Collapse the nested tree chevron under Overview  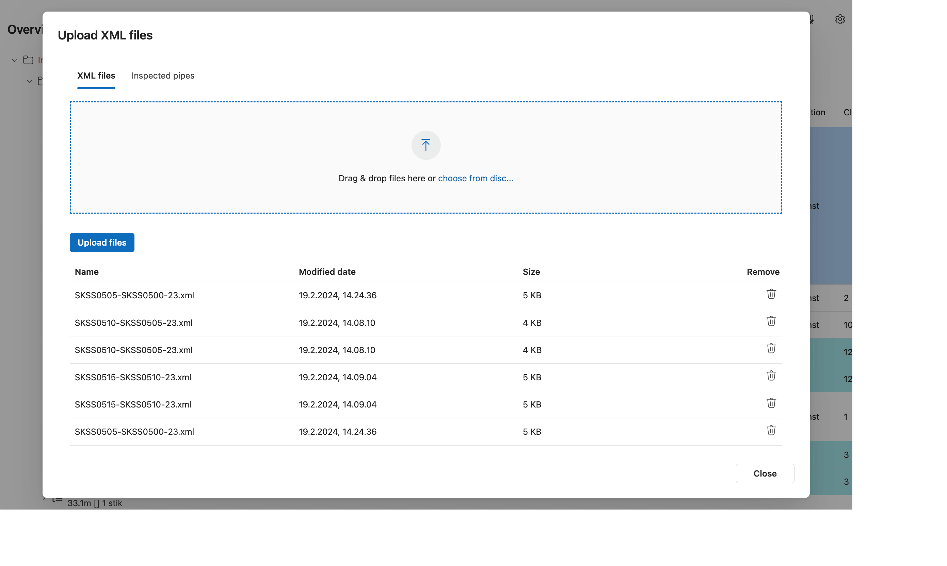click(x=29, y=81)
